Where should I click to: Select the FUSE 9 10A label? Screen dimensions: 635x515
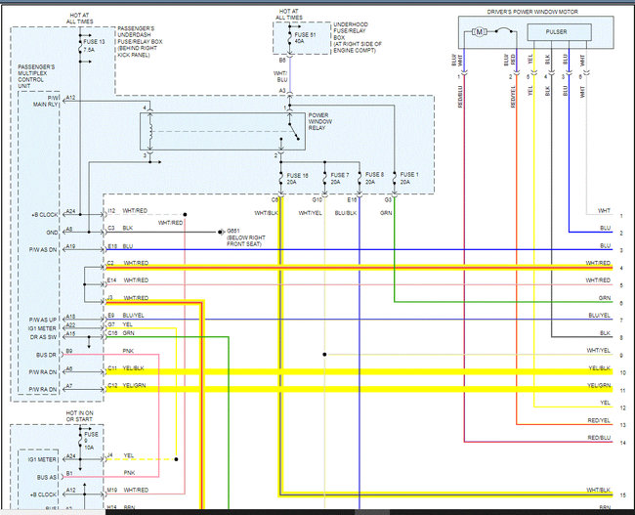pos(91,441)
